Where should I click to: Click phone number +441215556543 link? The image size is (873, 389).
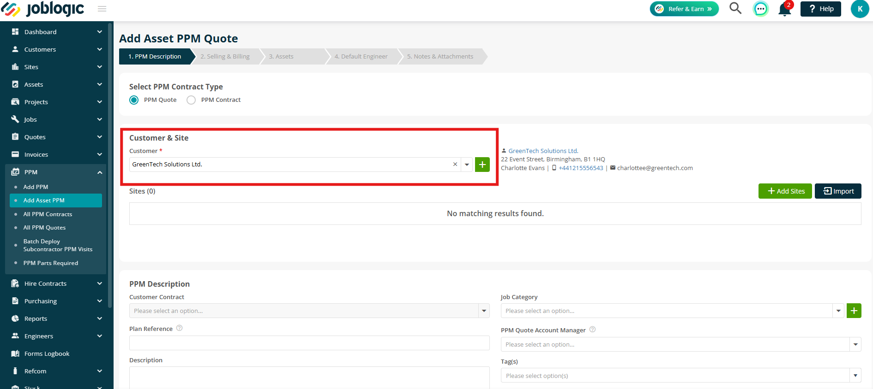[581, 168]
